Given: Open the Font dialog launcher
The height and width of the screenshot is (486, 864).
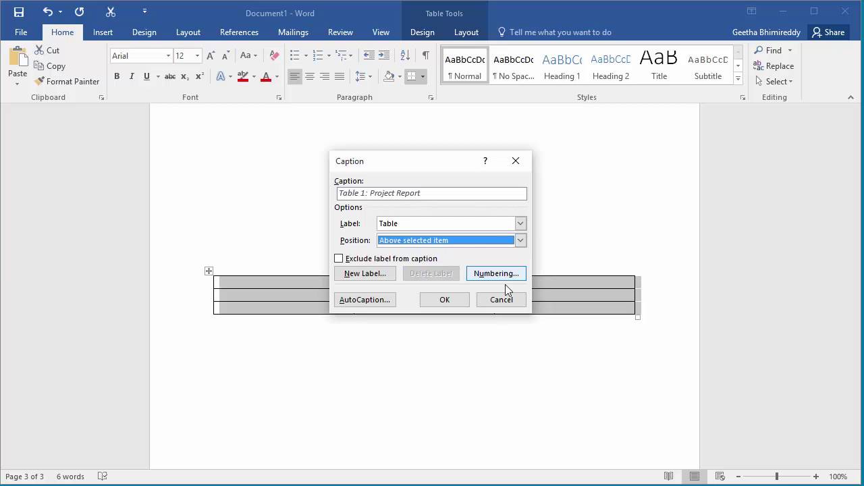Looking at the screenshot, I should (279, 98).
